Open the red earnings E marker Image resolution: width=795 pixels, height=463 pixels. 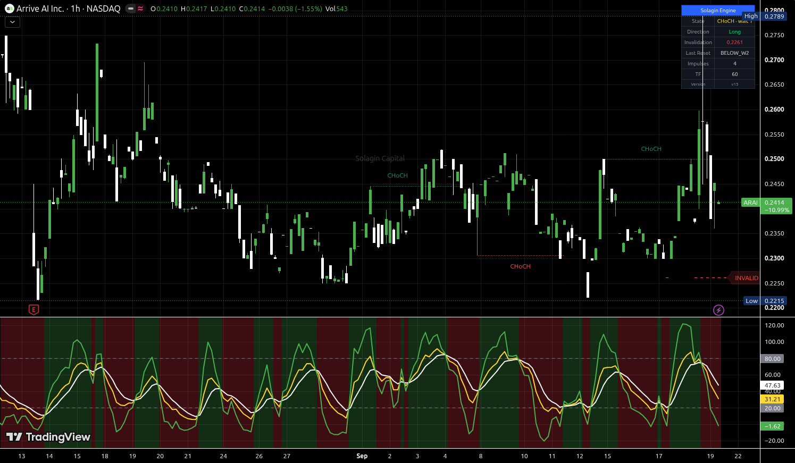(34, 309)
